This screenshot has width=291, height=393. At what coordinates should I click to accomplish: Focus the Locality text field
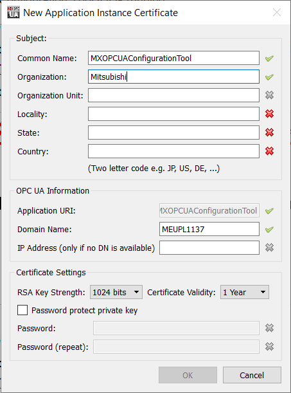click(x=173, y=114)
